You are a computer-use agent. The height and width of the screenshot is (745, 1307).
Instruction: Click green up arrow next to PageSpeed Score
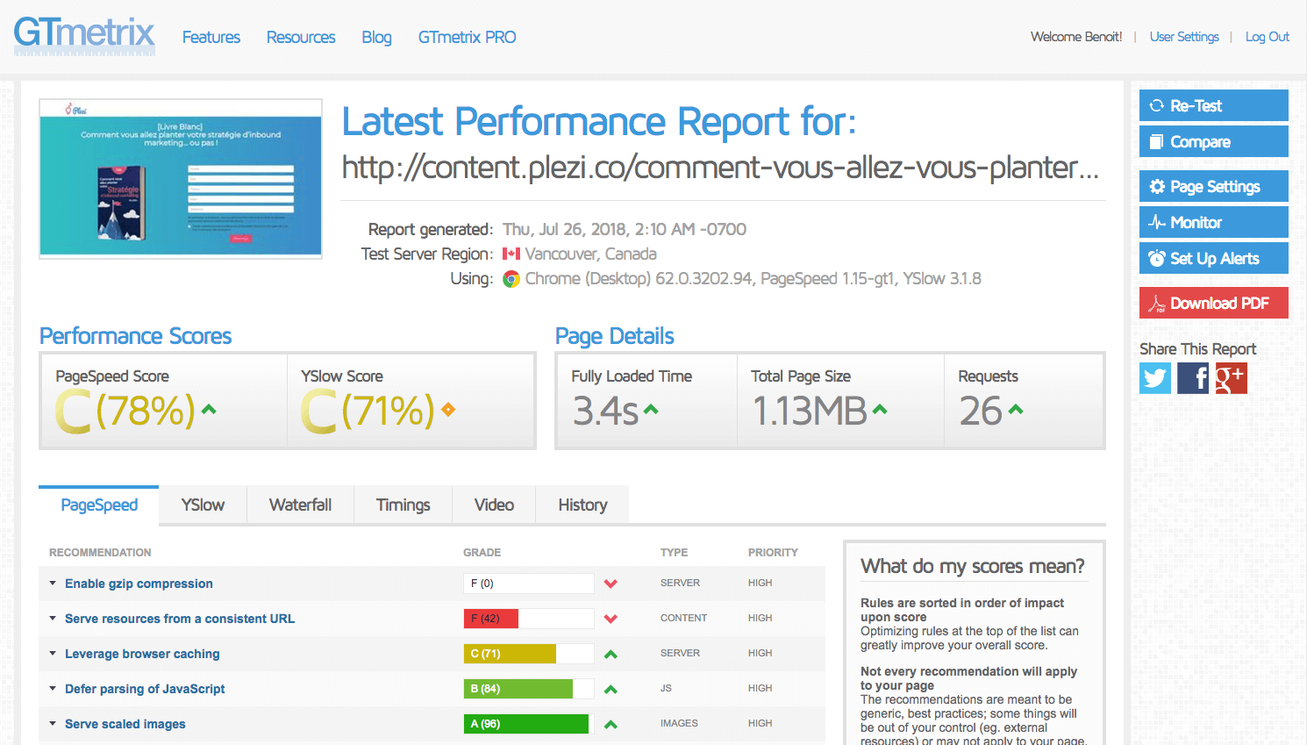[x=209, y=409]
